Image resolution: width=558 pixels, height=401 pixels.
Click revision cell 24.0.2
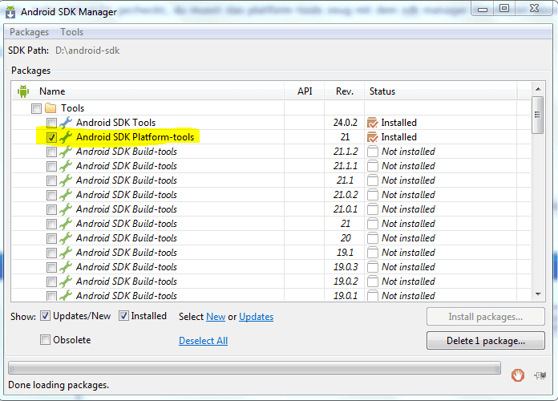346,123
